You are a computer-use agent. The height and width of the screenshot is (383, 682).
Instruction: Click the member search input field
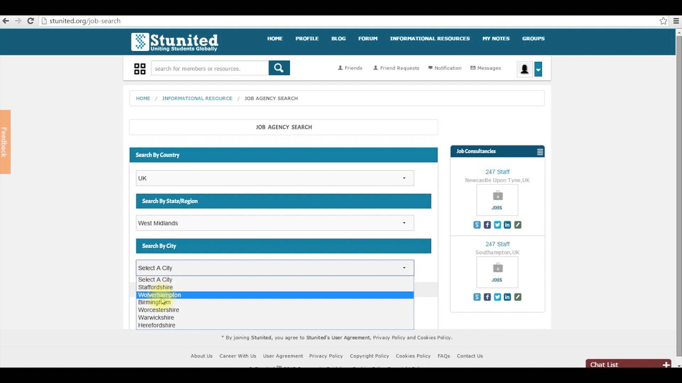[x=210, y=68]
